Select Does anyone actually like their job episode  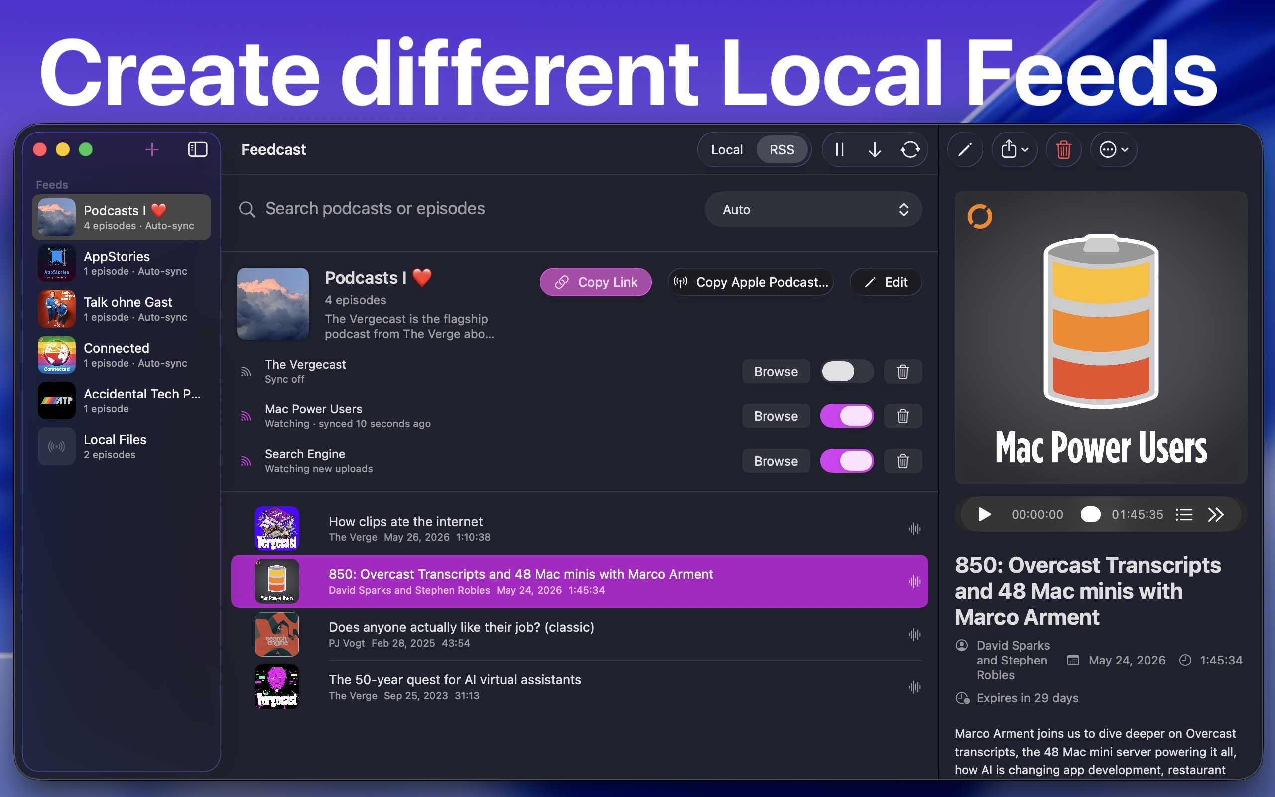click(x=580, y=634)
